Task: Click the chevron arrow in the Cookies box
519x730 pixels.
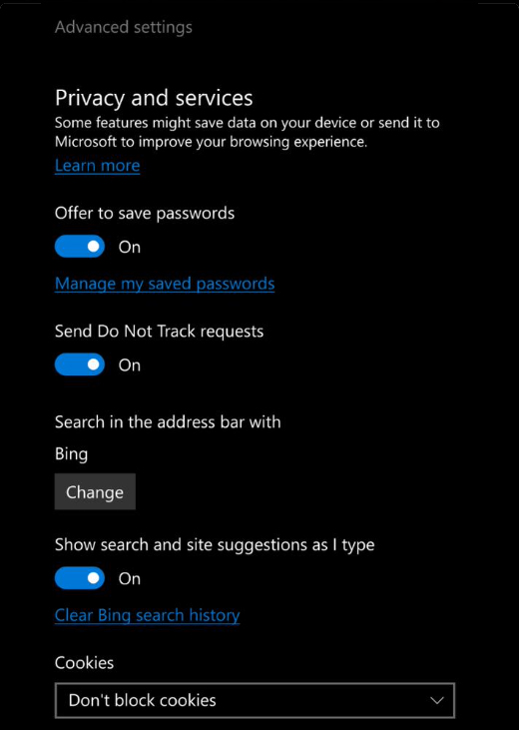Action: coord(436,701)
